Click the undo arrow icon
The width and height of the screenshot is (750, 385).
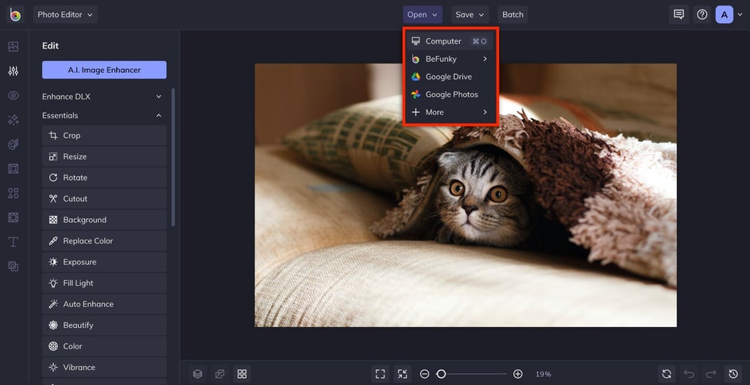point(689,374)
